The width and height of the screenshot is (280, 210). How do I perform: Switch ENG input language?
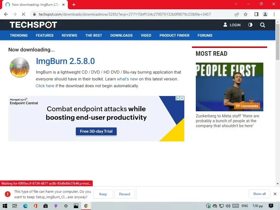pos(245,206)
